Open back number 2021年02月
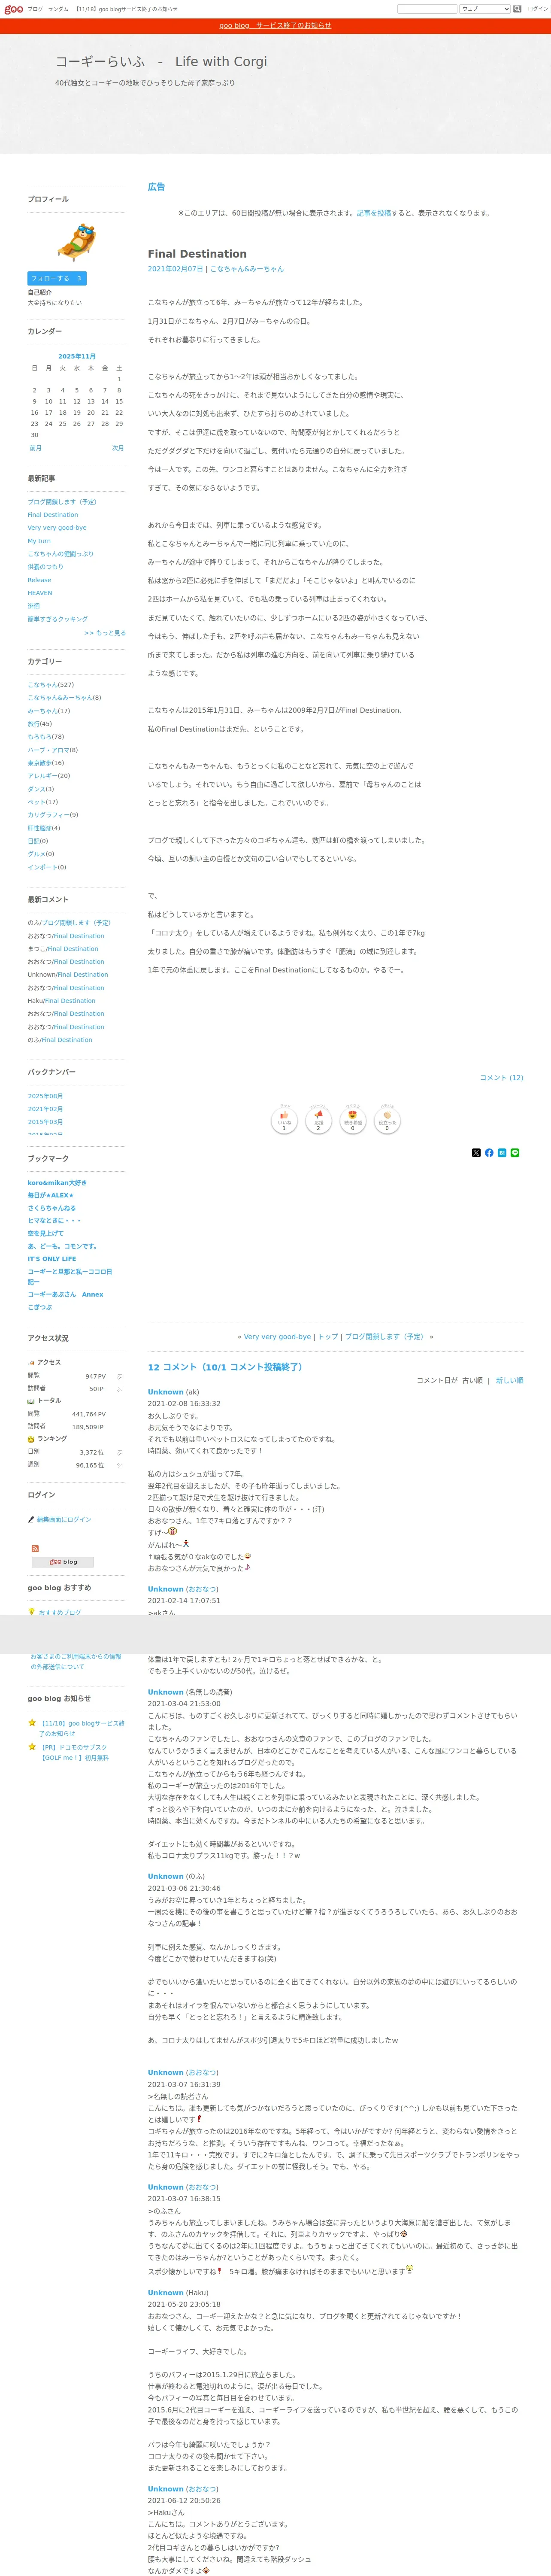 pyautogui.click(x=45, y=1109)
